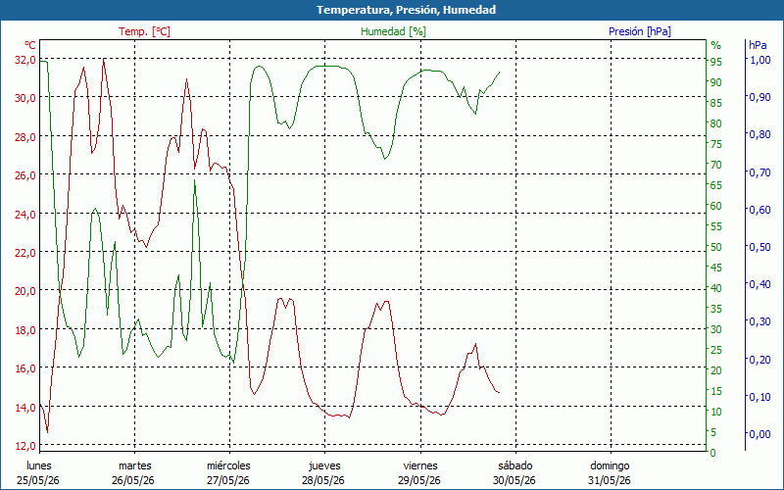This screenshot has height=490, width=784.
Task: Select the chart title Temperatura, Presión, Humedad
Action: point(406,10)
